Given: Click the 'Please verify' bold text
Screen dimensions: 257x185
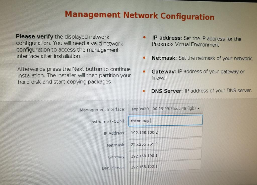Looking at the screenshot, I should 34,37.
